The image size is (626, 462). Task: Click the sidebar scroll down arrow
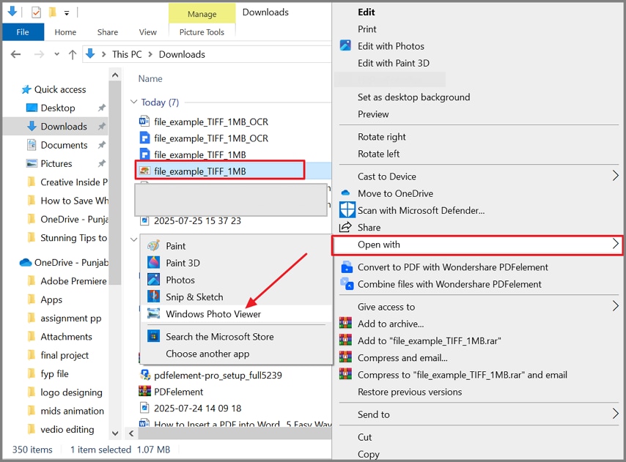[115, 433]
